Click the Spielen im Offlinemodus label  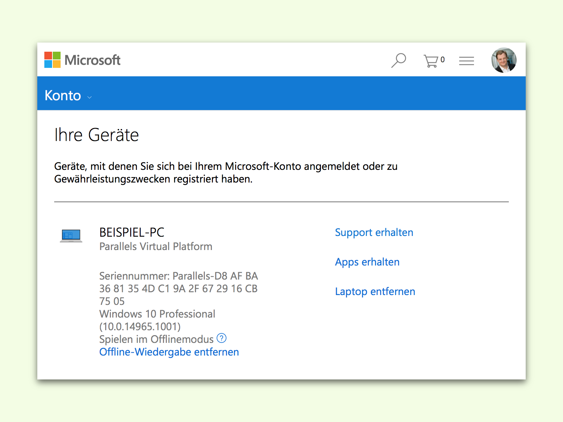tap(157, 339)
